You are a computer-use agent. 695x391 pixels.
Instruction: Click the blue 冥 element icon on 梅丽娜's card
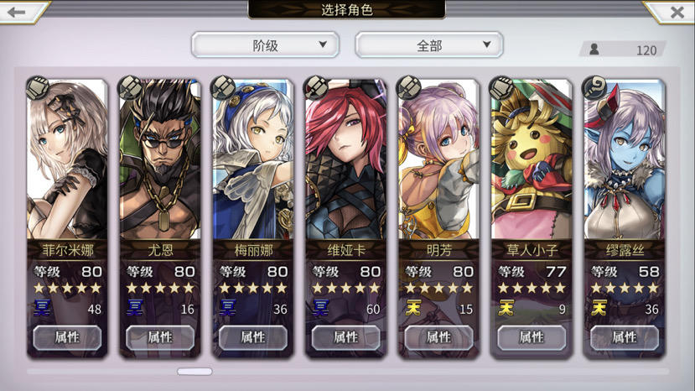click(228, 308)
